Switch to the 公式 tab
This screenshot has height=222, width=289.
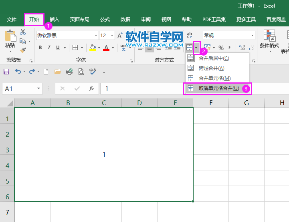pos(105,19)
